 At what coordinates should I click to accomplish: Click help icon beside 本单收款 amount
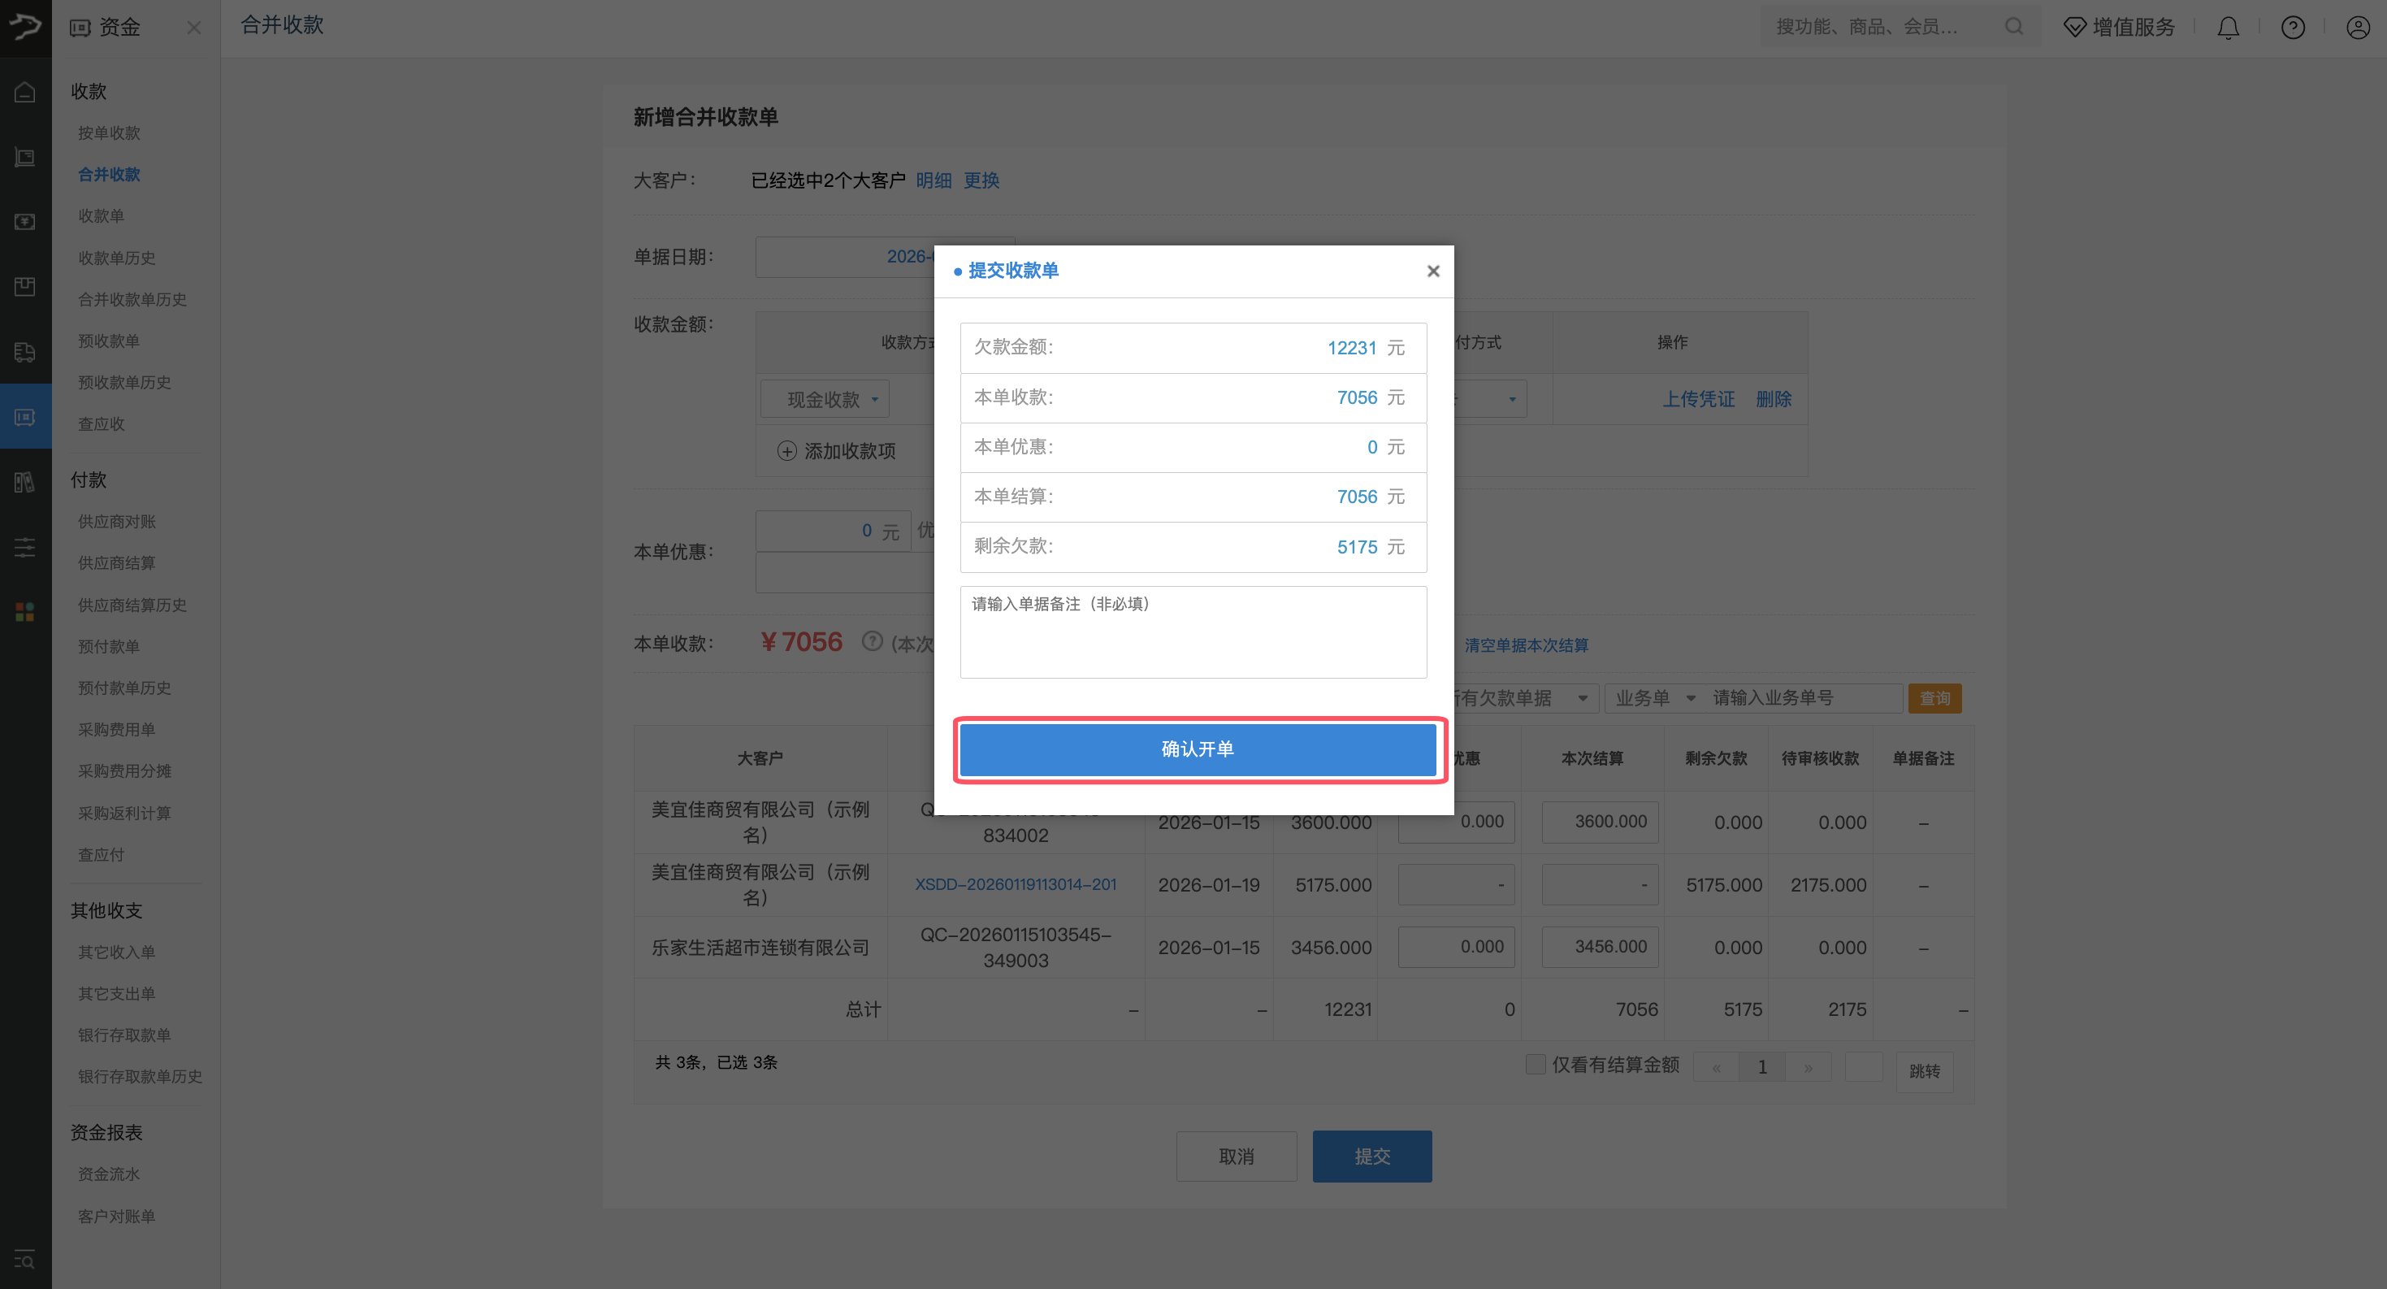click(x=871, y=641)
